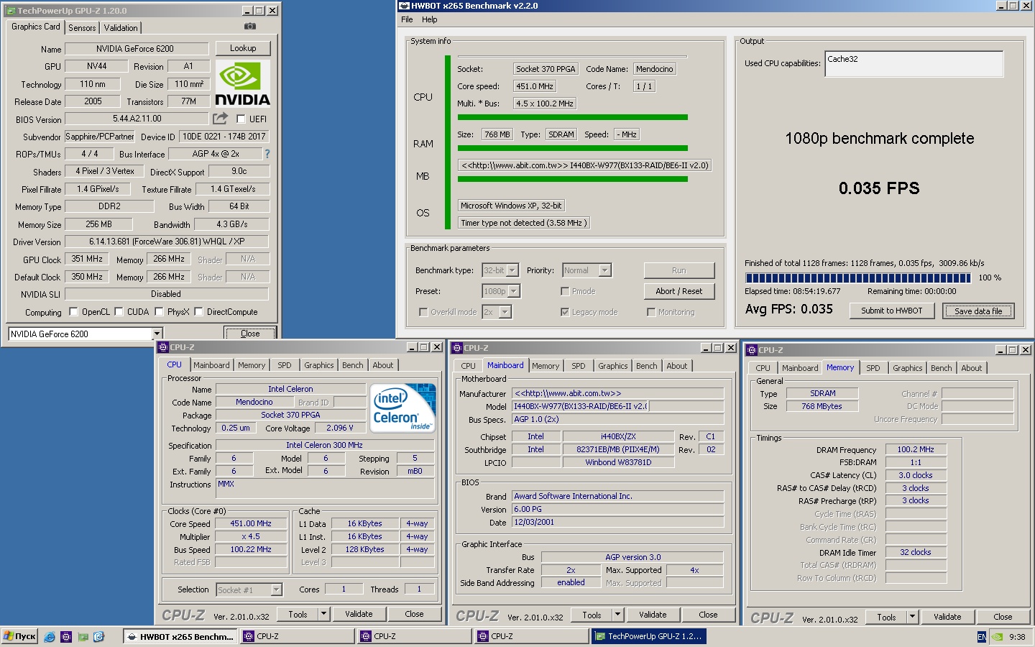Screen dimensions: 1035x647
Task: Click title bar icon of CPU-Z CPU window
Action: pos(163,347)
